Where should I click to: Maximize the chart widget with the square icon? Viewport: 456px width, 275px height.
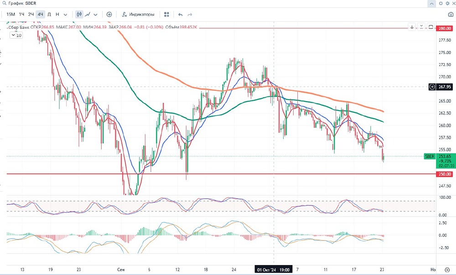point(440,4)
